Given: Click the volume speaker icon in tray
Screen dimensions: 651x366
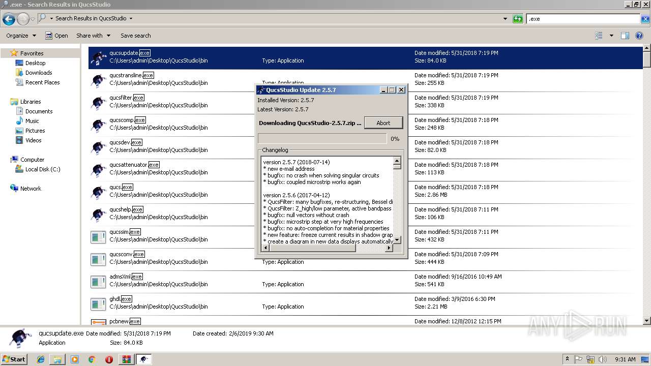Looking at the screenshot, I should [x=603, y=359].
